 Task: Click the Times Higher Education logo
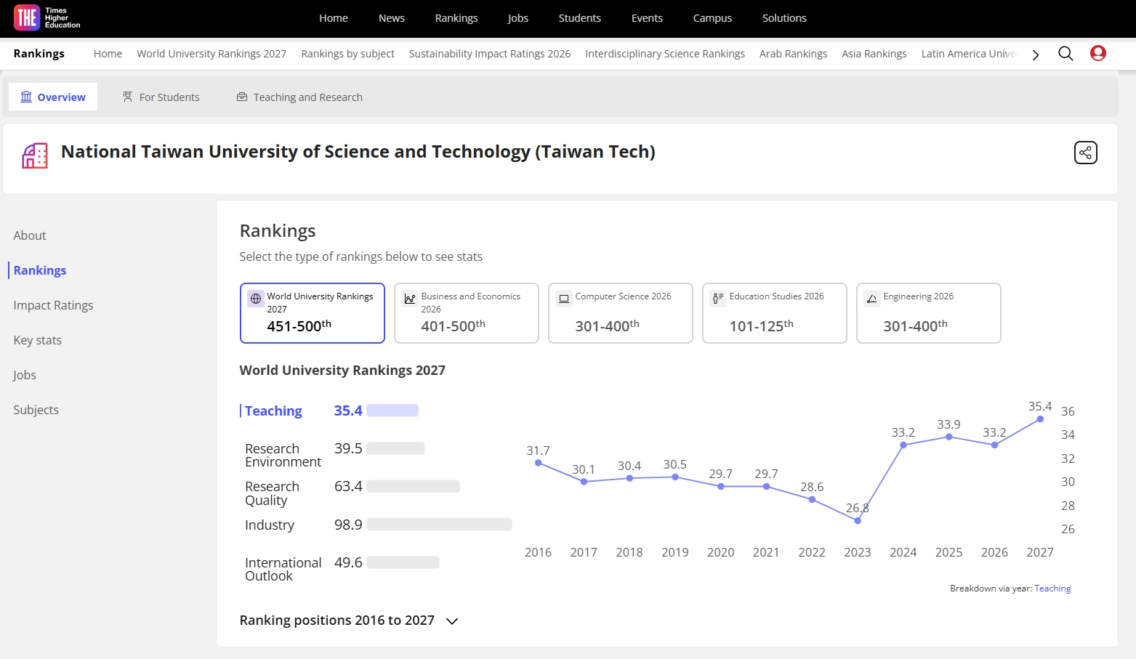(47, 18)
